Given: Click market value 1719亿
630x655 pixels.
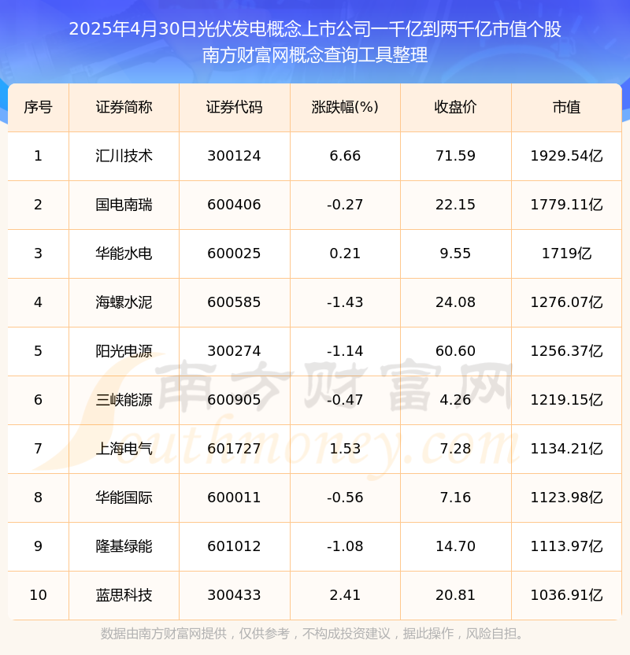Looking at the screenshot, I should [566, 253].
